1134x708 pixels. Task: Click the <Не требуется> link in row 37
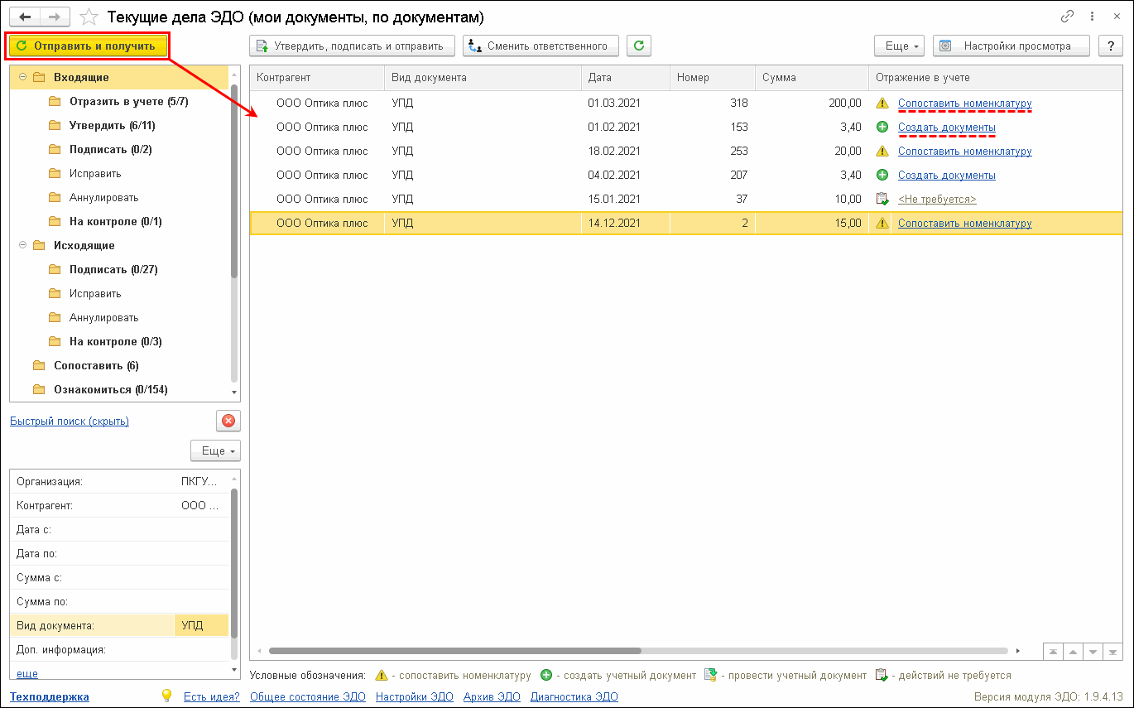[x=937, y=200]
